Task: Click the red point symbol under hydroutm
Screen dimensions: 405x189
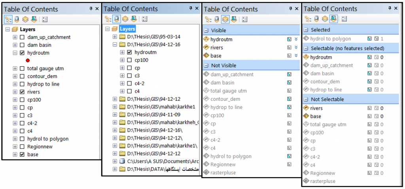Action: coord(28,60)
